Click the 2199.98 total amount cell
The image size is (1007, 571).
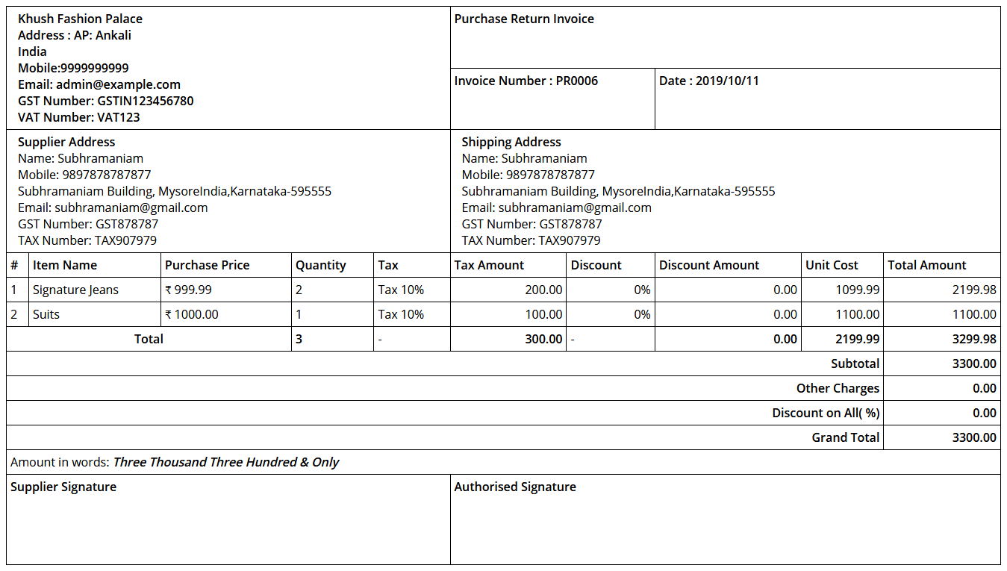[x=973, y=290]
